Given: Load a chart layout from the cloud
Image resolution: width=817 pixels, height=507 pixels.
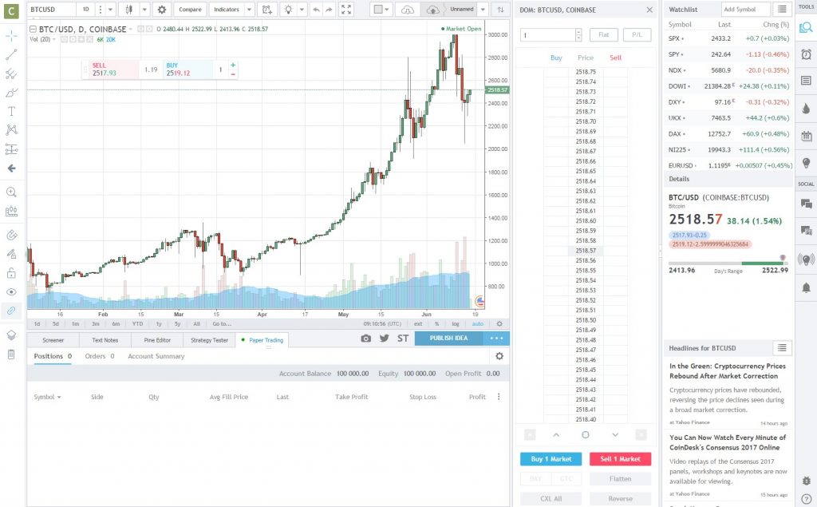Looking at the screenshot, I should pyautogui.click(x=408, y=10).
